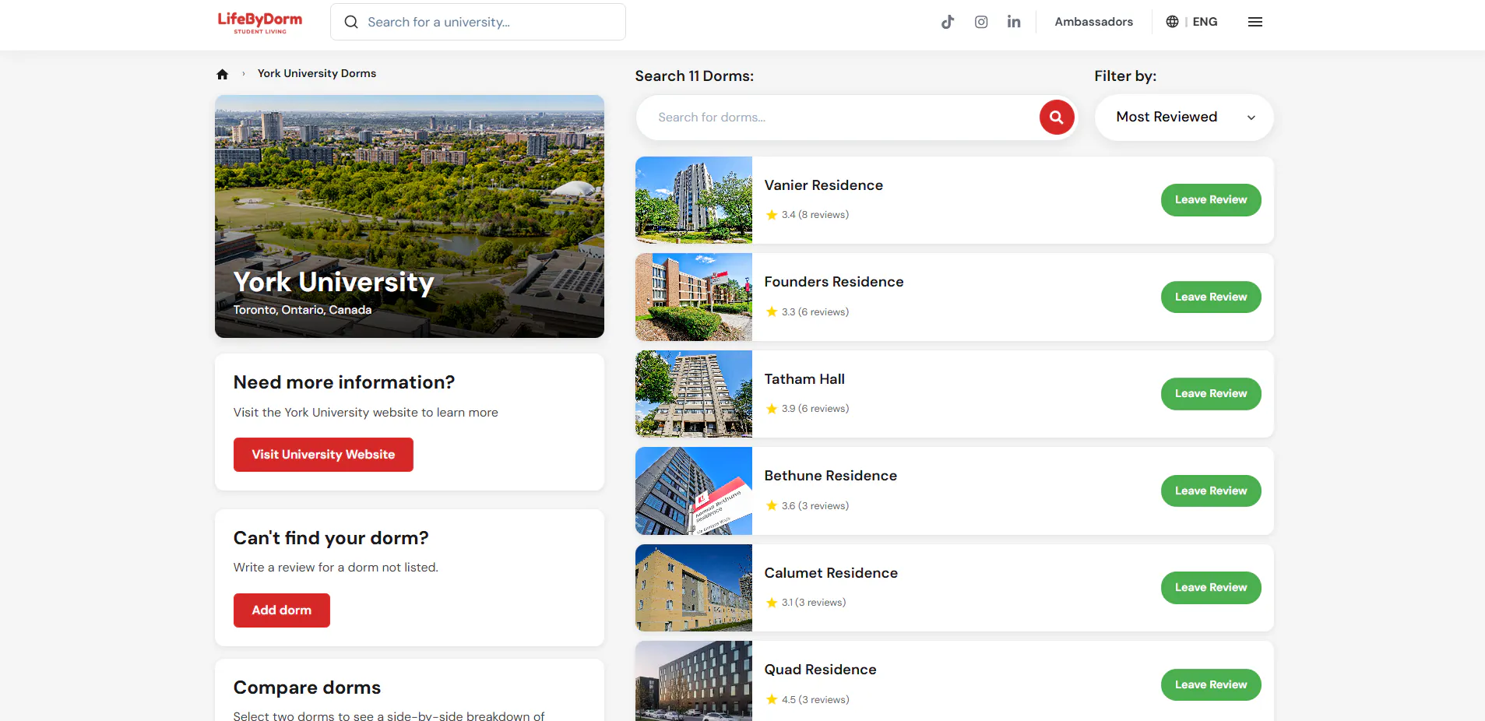This screenshot has height=721, width=1485.
Task: Open the Quad Residence photo
Action: pos(694,681)
